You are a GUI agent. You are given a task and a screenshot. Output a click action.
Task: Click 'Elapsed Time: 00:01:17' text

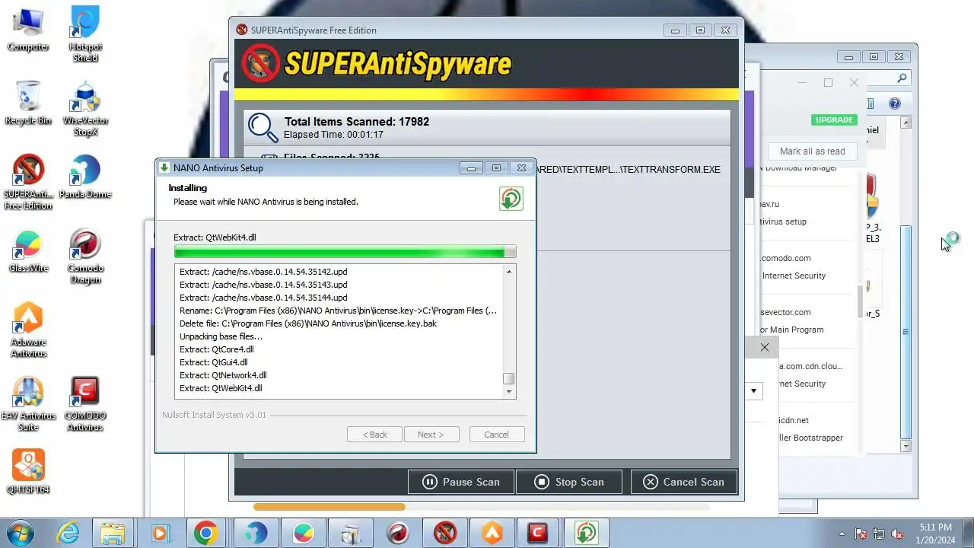(x=333, y=135)
